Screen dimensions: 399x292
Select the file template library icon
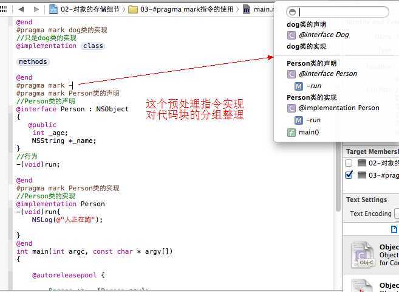(x=394, y=229)
